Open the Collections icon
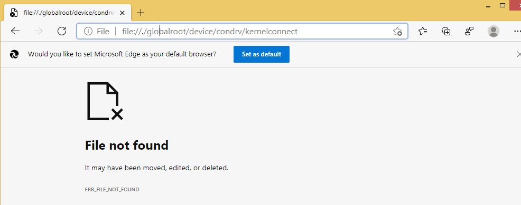The image size is (521, 205). click(x=446, y=31)
